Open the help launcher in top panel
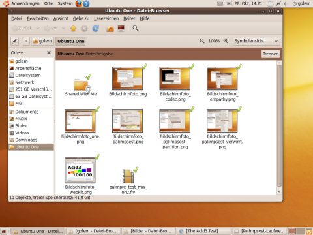This screenshot has height=235, width=313. [x=86, y=3]
